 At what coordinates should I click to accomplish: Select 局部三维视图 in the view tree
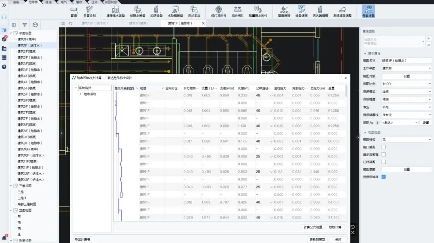click(27, 204)
